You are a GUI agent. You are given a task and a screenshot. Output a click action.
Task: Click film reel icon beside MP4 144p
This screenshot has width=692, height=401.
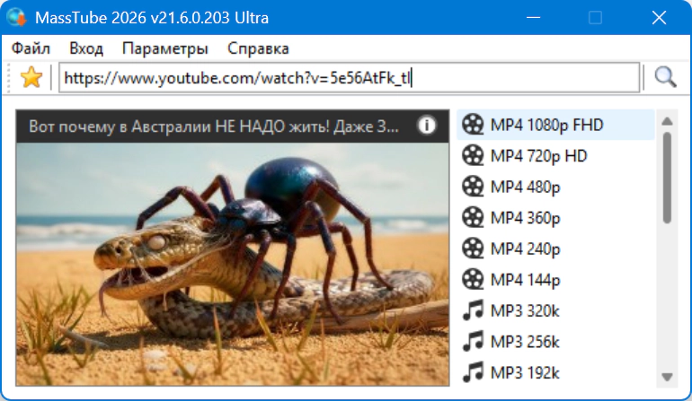click(x=473, y=280)
